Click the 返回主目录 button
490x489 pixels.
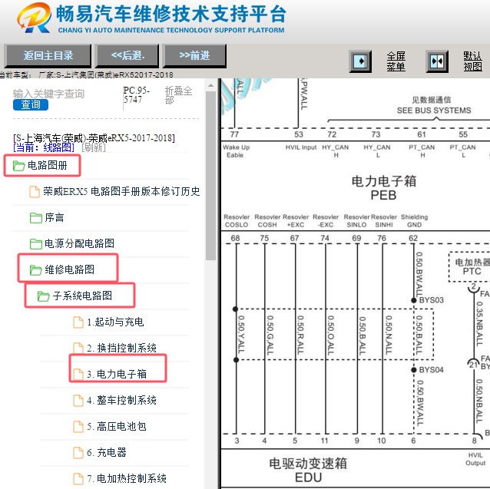click(x=48, y=56)
